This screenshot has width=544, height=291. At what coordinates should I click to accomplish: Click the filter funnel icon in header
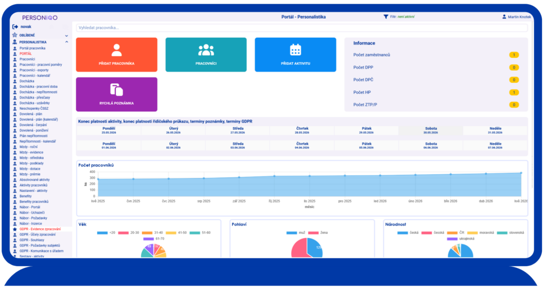click(386, 16)
